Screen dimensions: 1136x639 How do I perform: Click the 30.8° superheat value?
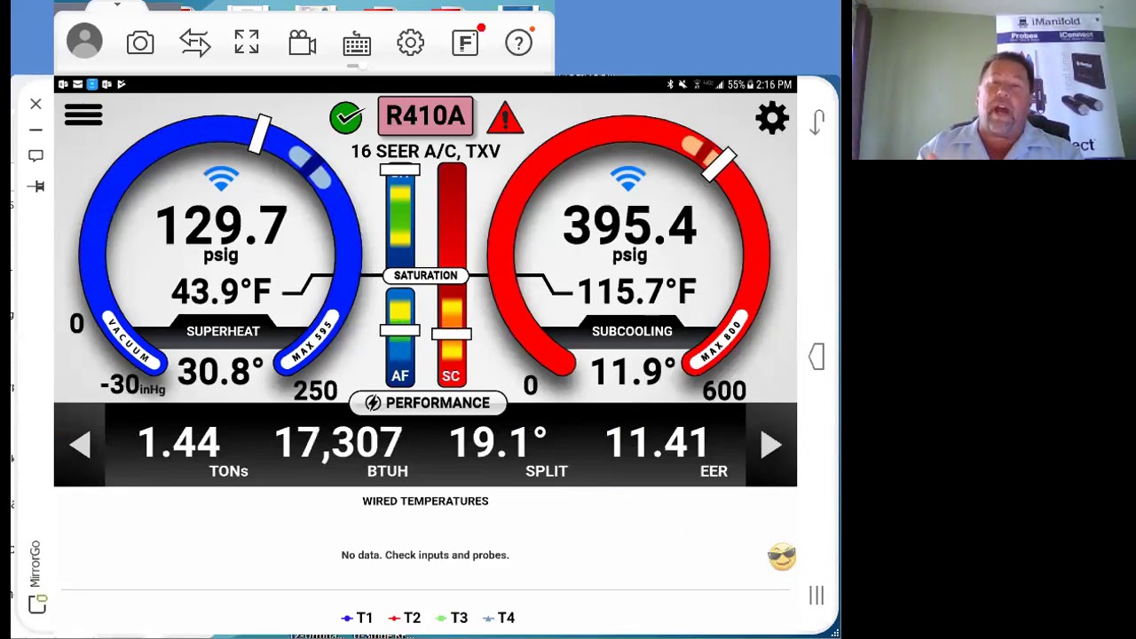tap(220, 372)
